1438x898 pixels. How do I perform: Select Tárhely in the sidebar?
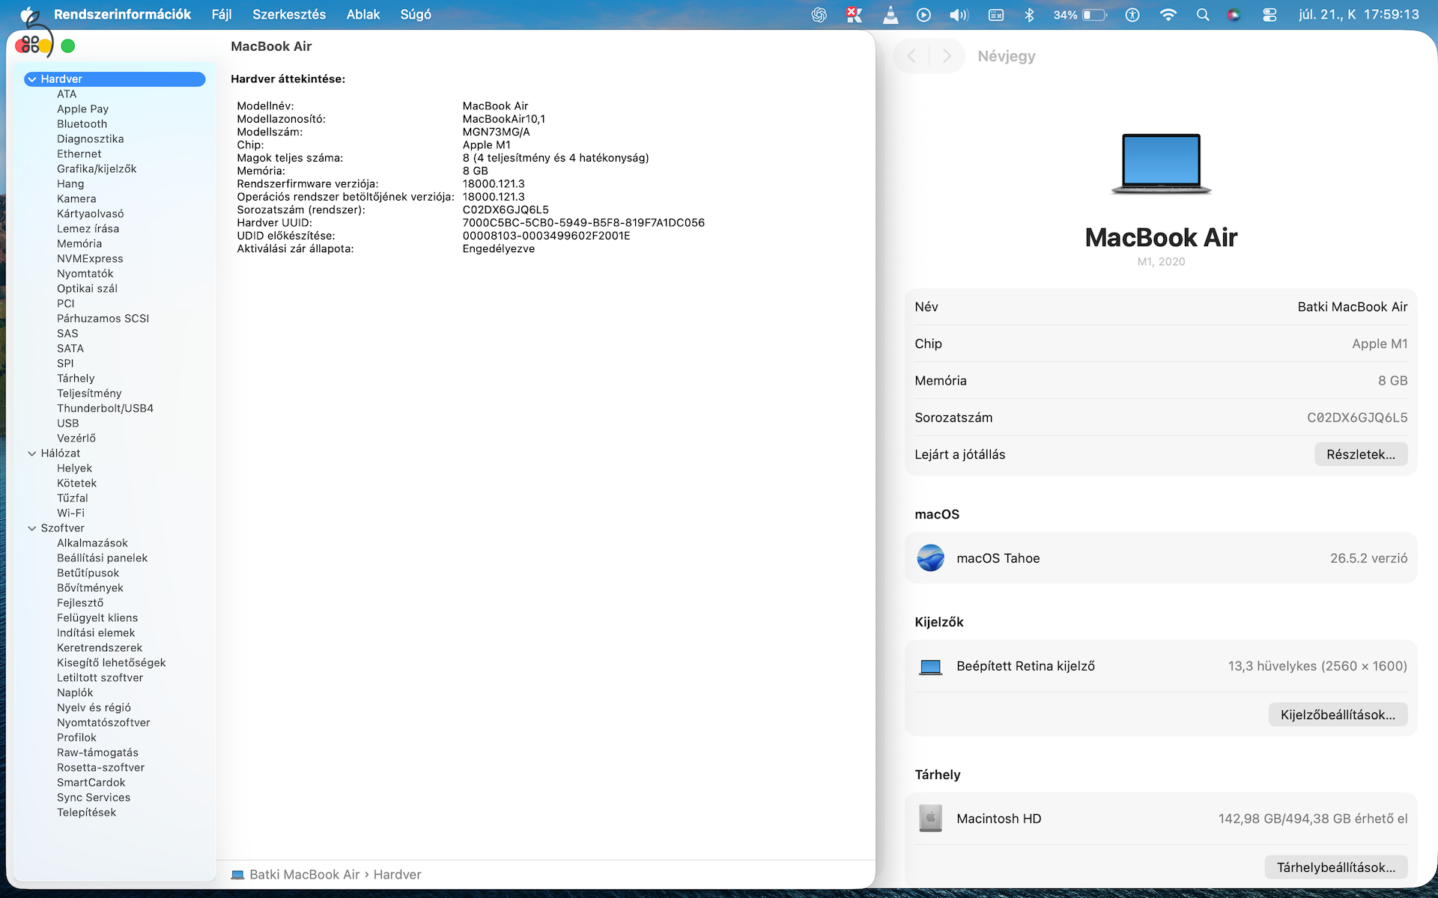tap(76, 379)
